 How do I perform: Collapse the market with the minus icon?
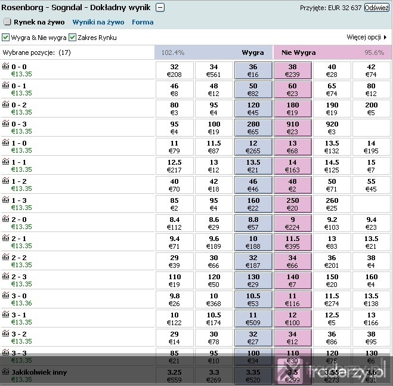coord(160,8)
